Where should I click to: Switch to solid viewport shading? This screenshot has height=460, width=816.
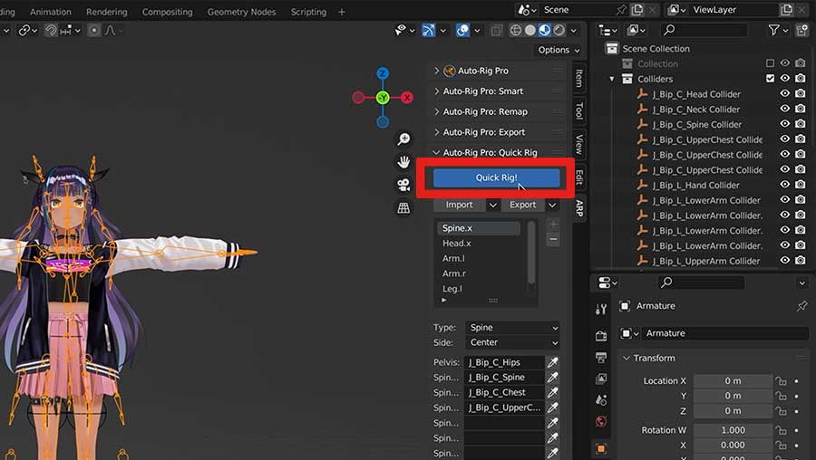[x=529, y=30]
